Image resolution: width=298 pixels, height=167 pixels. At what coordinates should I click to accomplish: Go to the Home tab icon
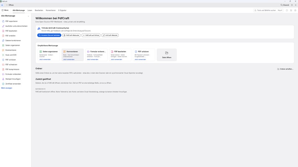click(2, 5)
